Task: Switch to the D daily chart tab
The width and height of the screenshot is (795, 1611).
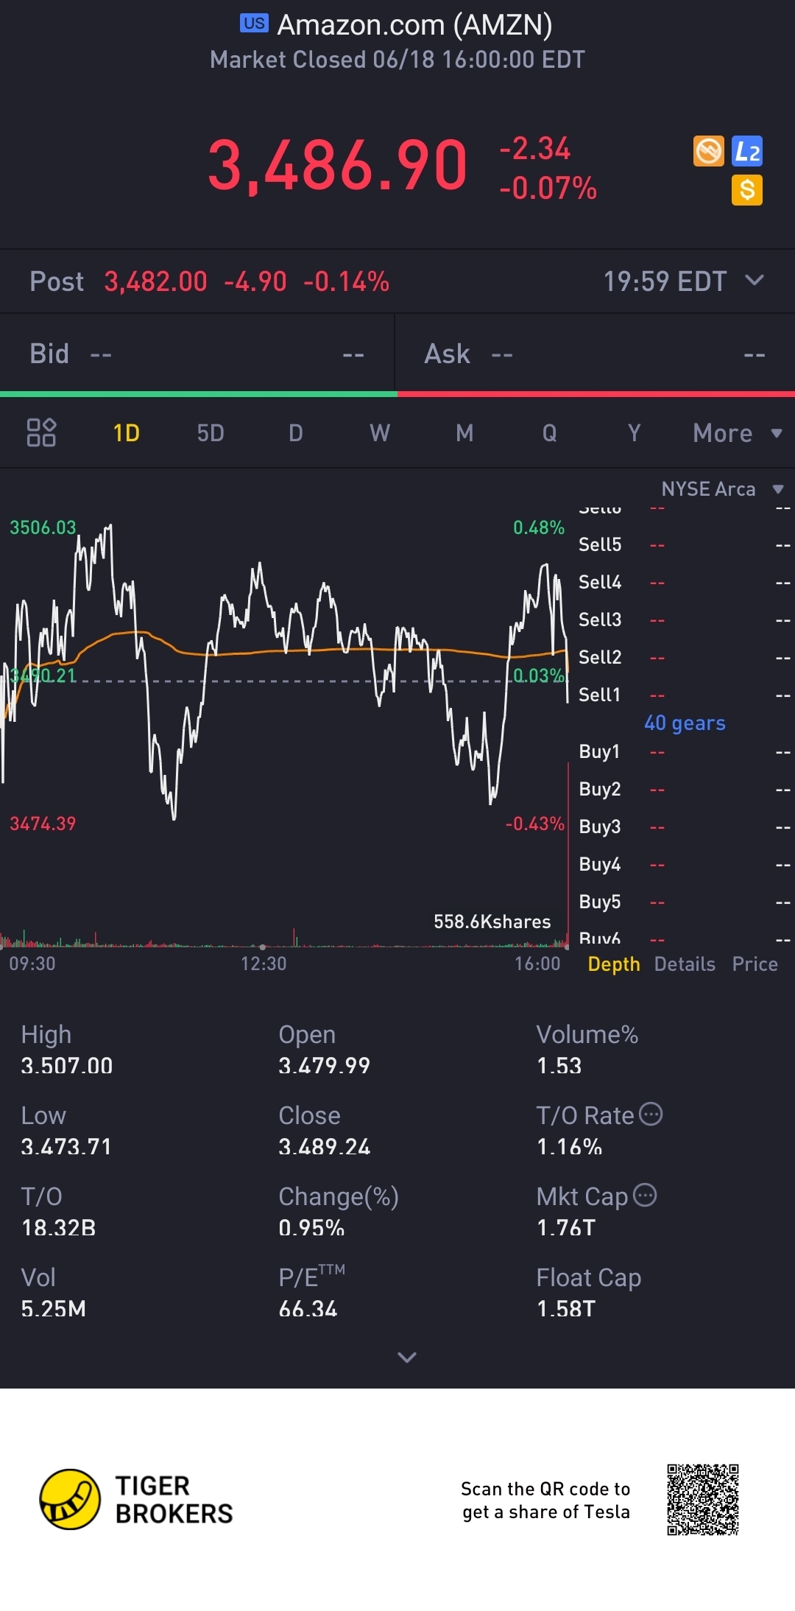Action: pos(295,433)
